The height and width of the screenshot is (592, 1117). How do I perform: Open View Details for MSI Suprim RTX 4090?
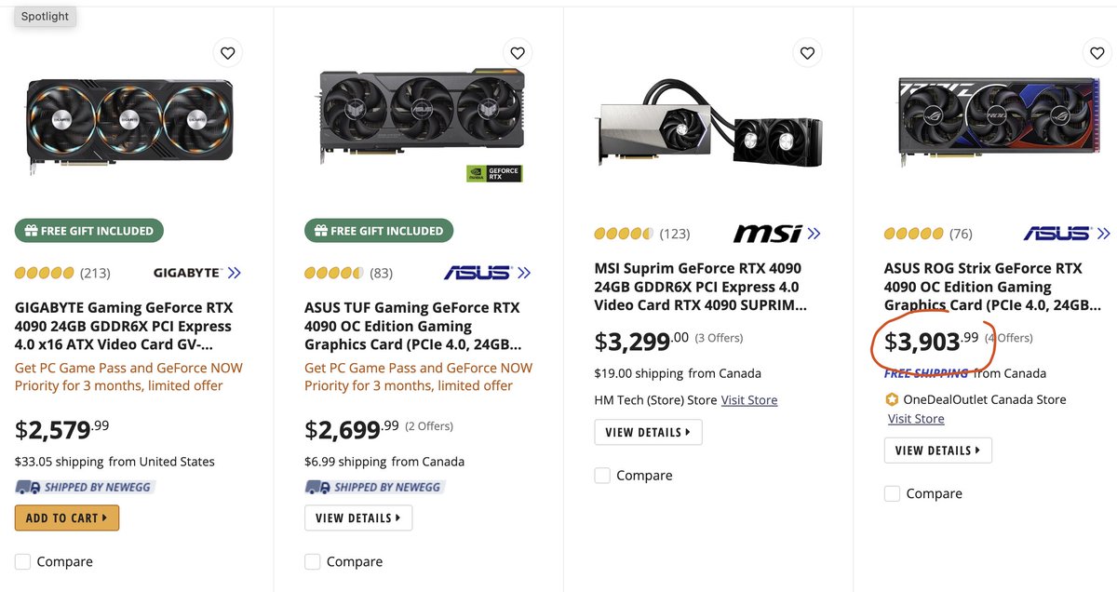(x=648, y=432)
